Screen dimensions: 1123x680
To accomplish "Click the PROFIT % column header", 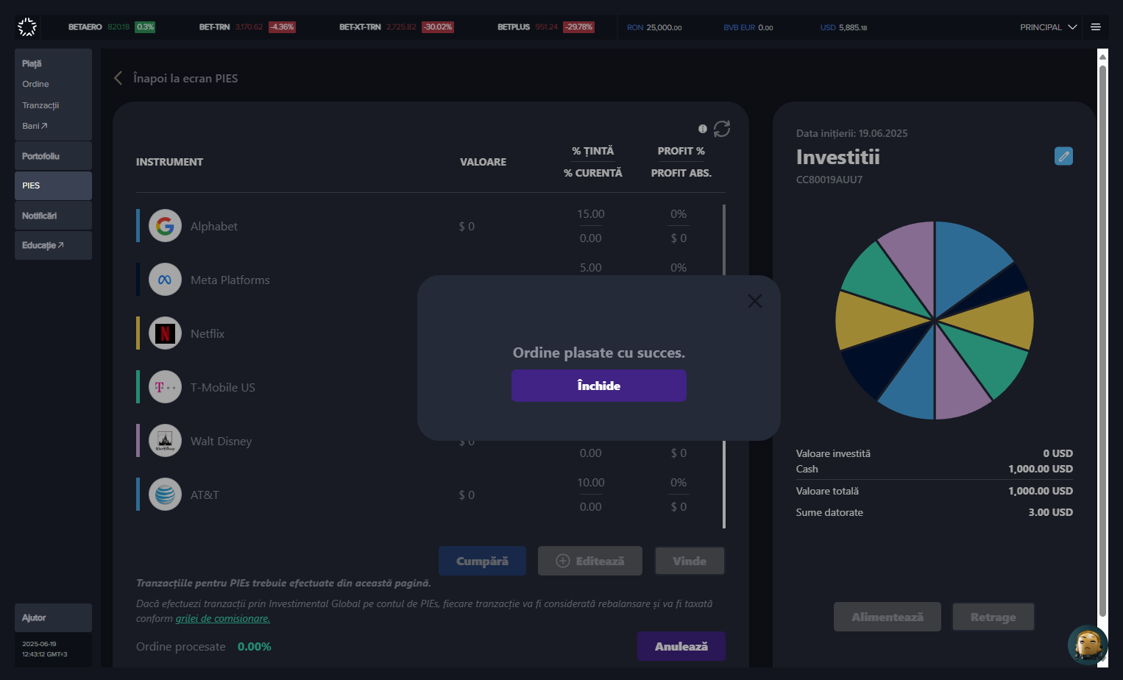I will (x=681, y=151).
